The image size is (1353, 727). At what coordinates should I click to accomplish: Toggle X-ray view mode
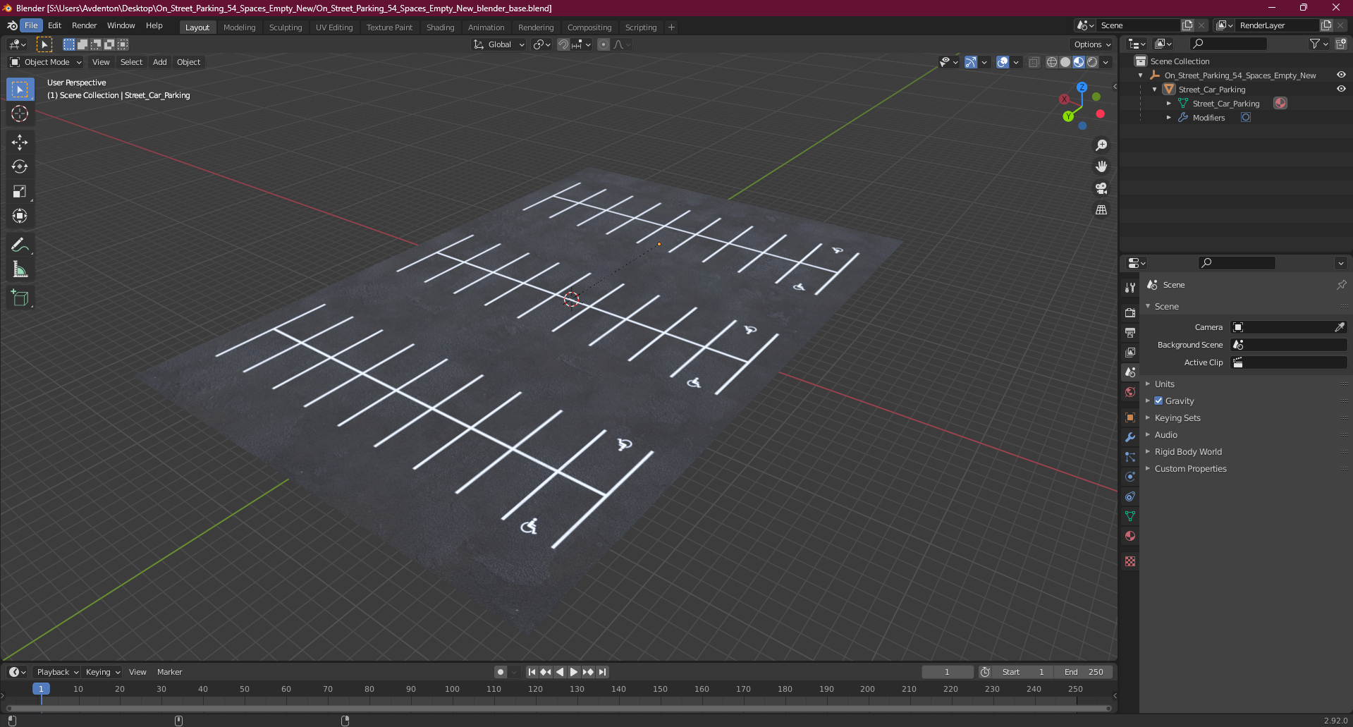(x=1034, y=62)
